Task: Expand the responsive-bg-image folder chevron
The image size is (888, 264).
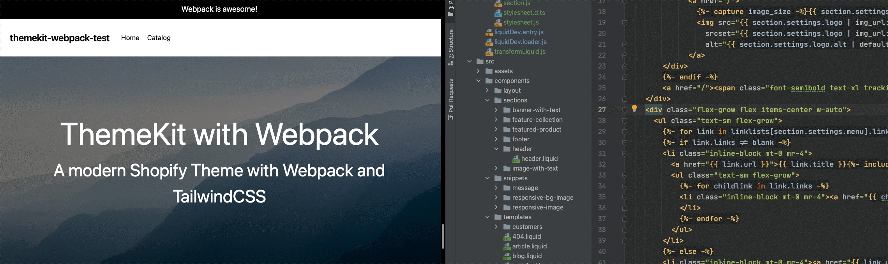Action: pyautogui.click(x=496, y=197)
